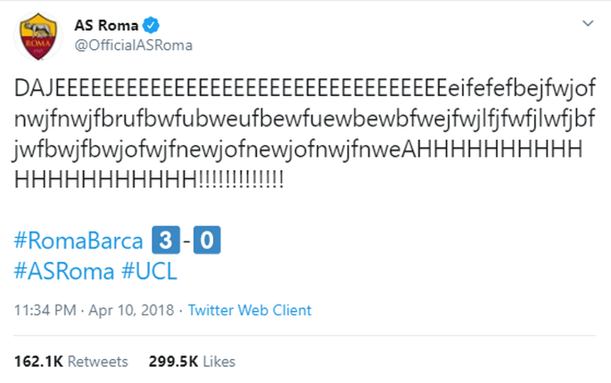This screenshot has width=611, height=383.
Task: Click the AHHHHHHHHHH part of the tweet
Action: coord(491,149)
